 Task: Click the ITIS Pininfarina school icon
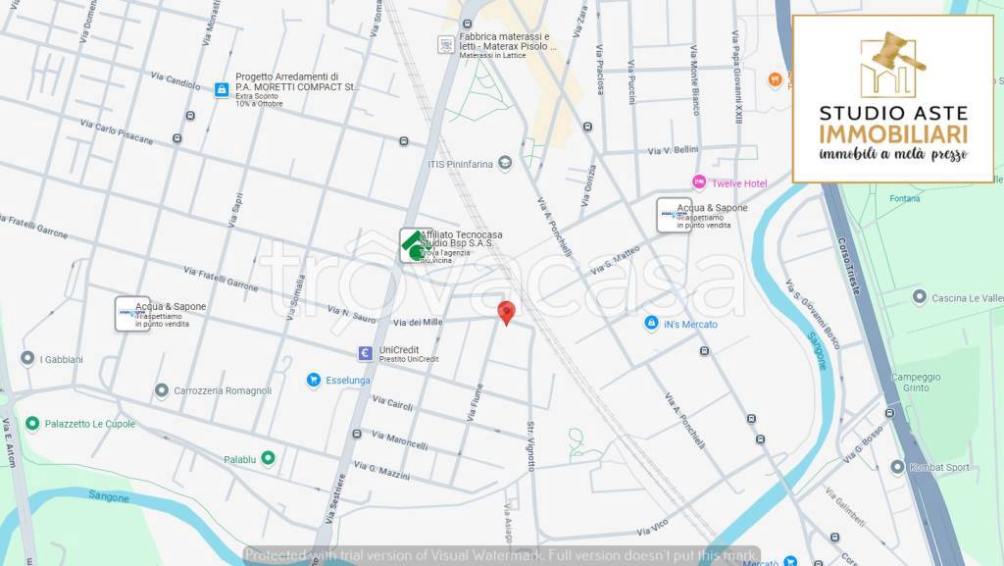click(x=505, y=163)
